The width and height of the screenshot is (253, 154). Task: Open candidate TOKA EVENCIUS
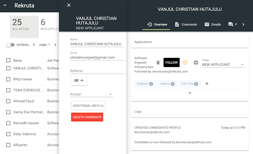28,90
